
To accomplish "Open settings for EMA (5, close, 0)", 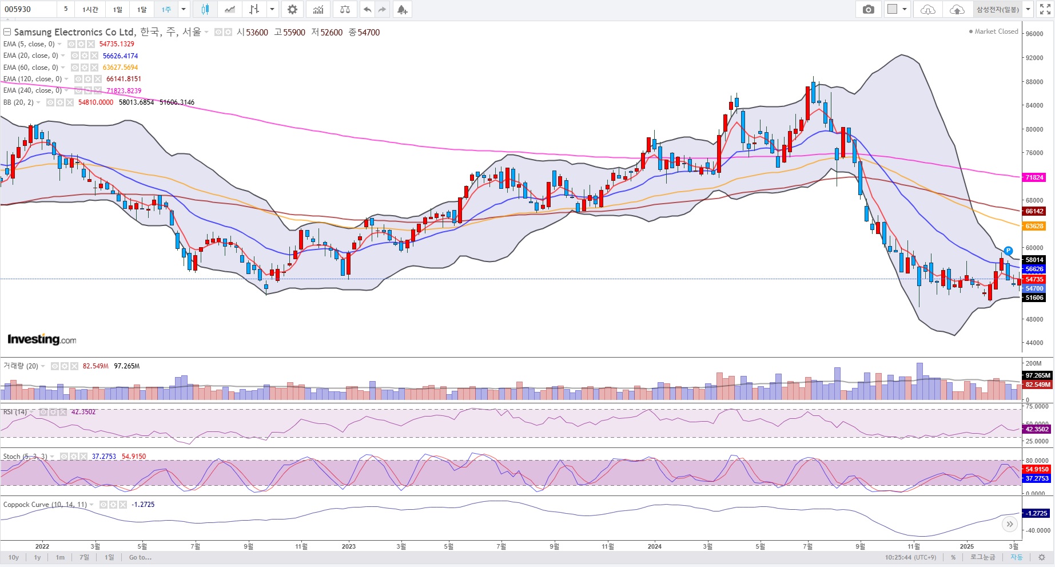I will tap(81, 44).
